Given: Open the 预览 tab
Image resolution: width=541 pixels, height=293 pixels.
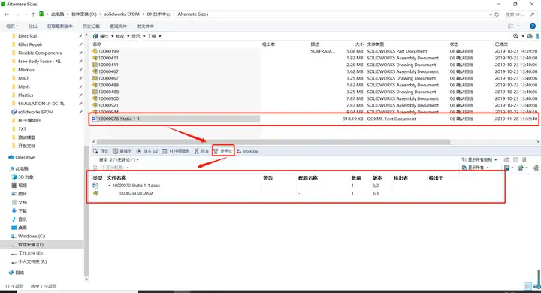Looking at the screenshot, I should (101, 151).
